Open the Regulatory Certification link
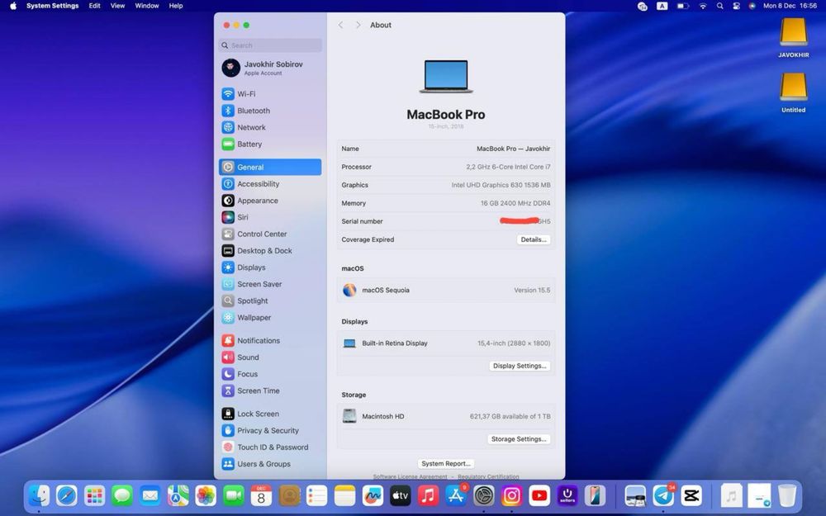This screenshot has height=516, width=826. point(488,476)
